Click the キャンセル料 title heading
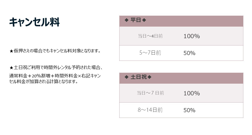 click(34, 23)
